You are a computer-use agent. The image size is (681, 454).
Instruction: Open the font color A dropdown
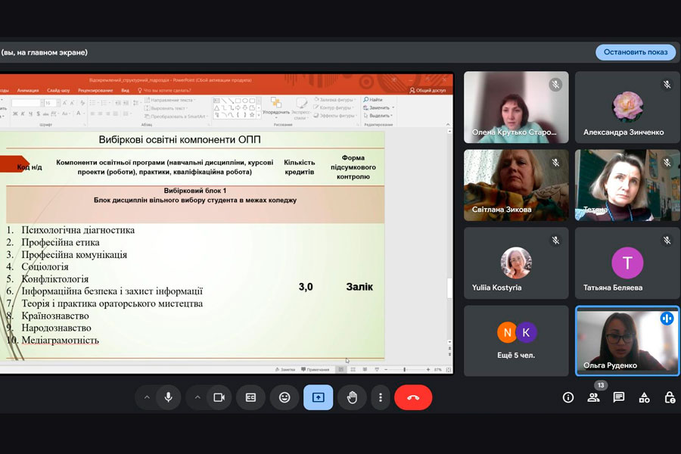(x=80, y=113)
